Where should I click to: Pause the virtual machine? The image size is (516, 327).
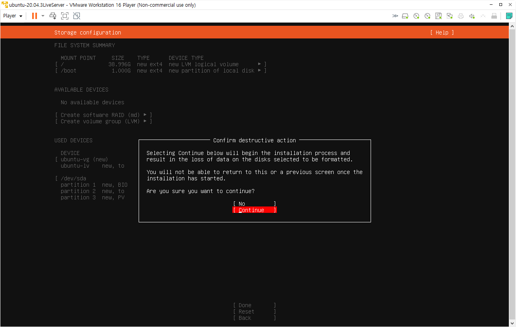coord(35,16)
